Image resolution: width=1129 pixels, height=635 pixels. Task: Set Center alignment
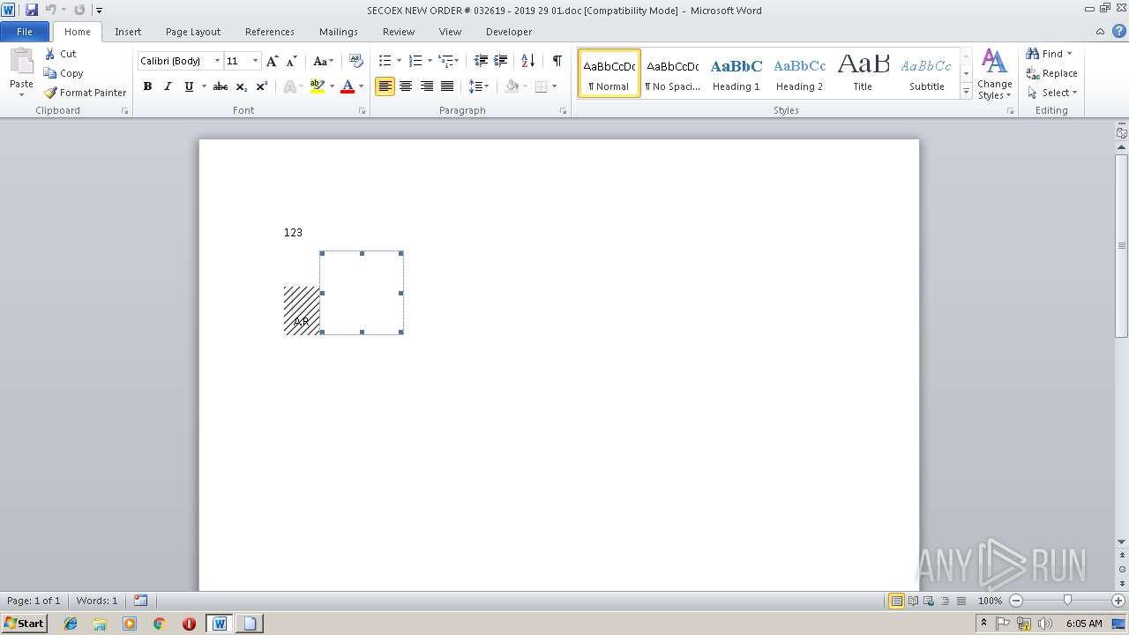point(406,86)
